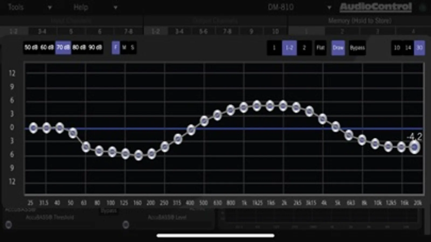
Task: Choose the F speed option
Action: pyautogui.click(x=116, y=48)
